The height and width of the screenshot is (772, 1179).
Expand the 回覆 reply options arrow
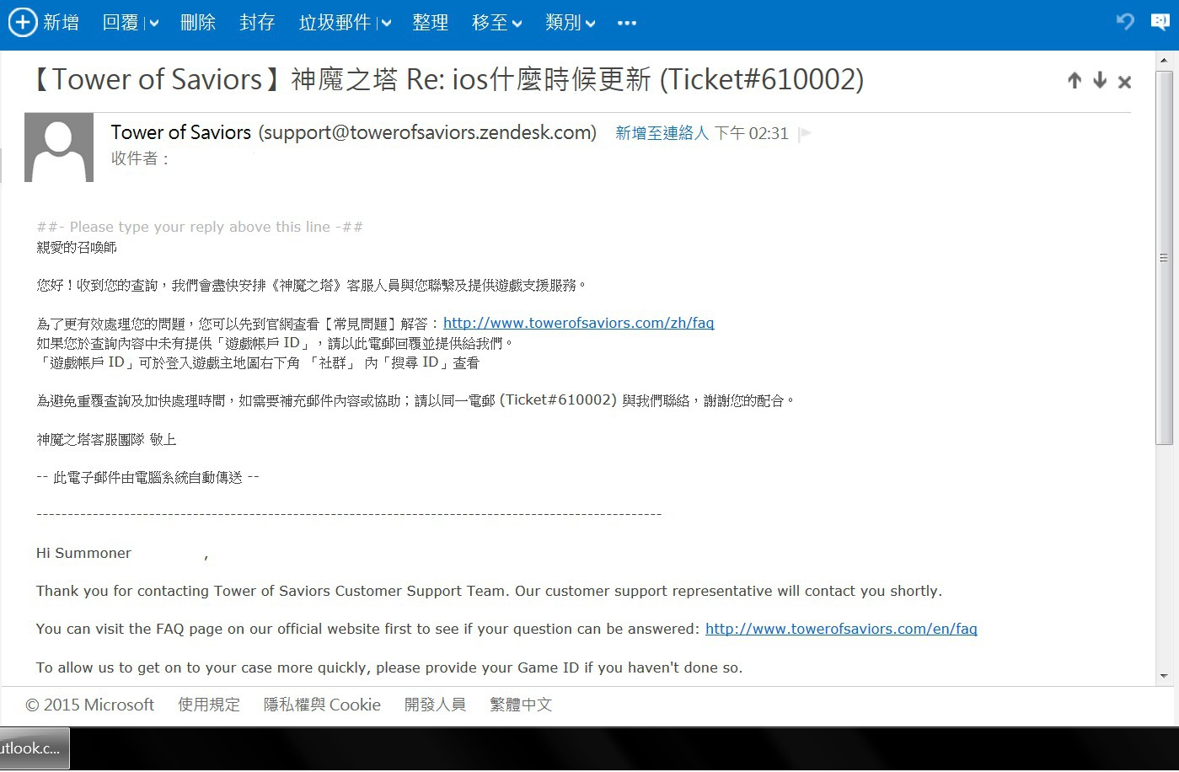pos(153,24)
